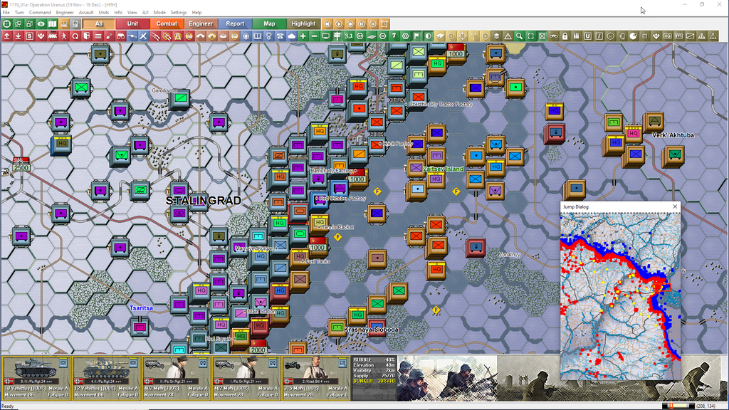
Task: Click the rewind playback button
Action: (x=327, y=23)
